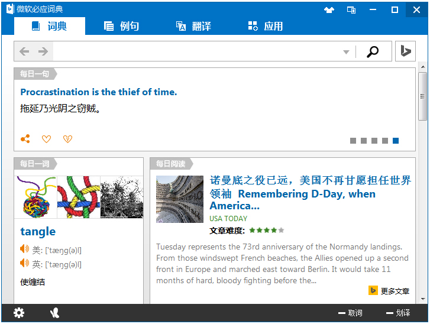Play British pronunciation of tangle
This screenshot has height=324, width=430.
tap(24, 264)
